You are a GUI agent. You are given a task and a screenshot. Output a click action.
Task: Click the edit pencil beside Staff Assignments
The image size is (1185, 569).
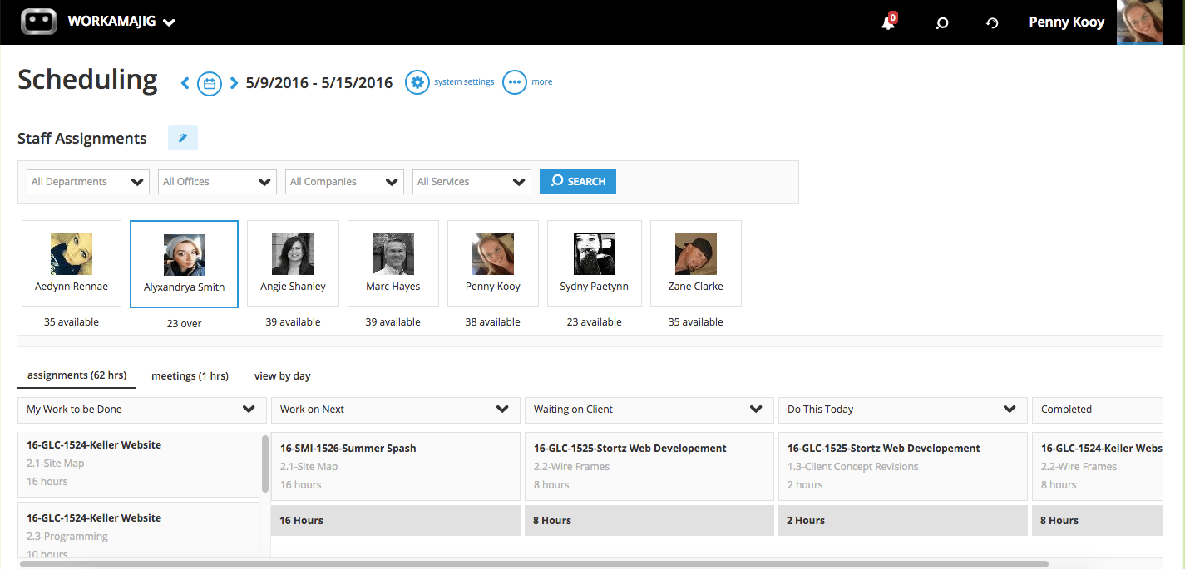pyautogui.click(x=182, y=137)
